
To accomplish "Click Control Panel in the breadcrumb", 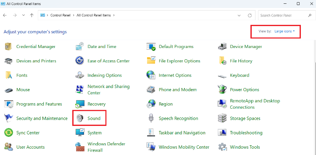I will [x=60, y=15].
